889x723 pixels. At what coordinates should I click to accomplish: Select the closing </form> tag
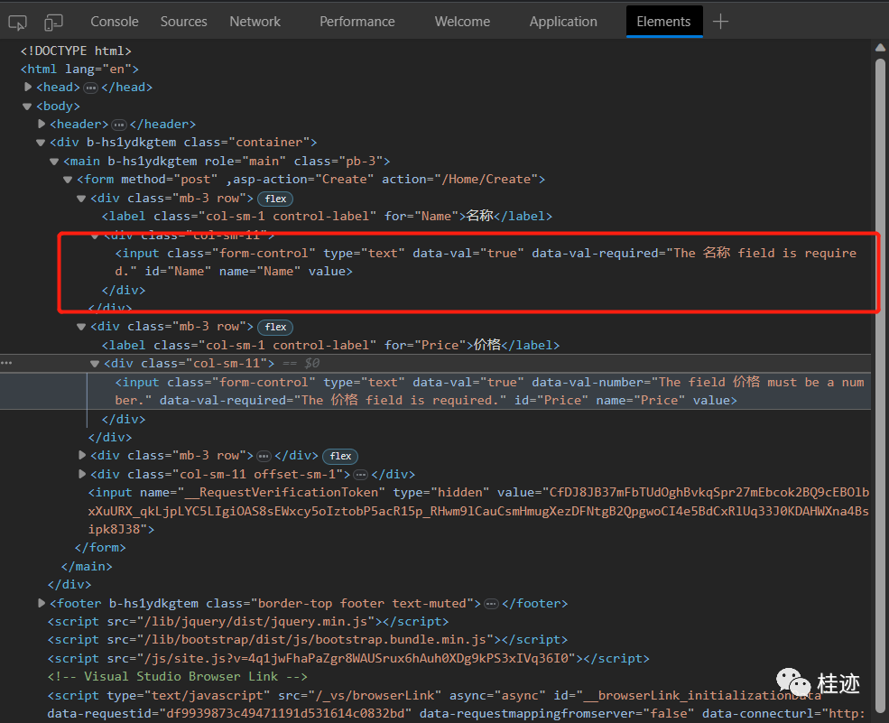pyautogui.click(x=100, y=548)
